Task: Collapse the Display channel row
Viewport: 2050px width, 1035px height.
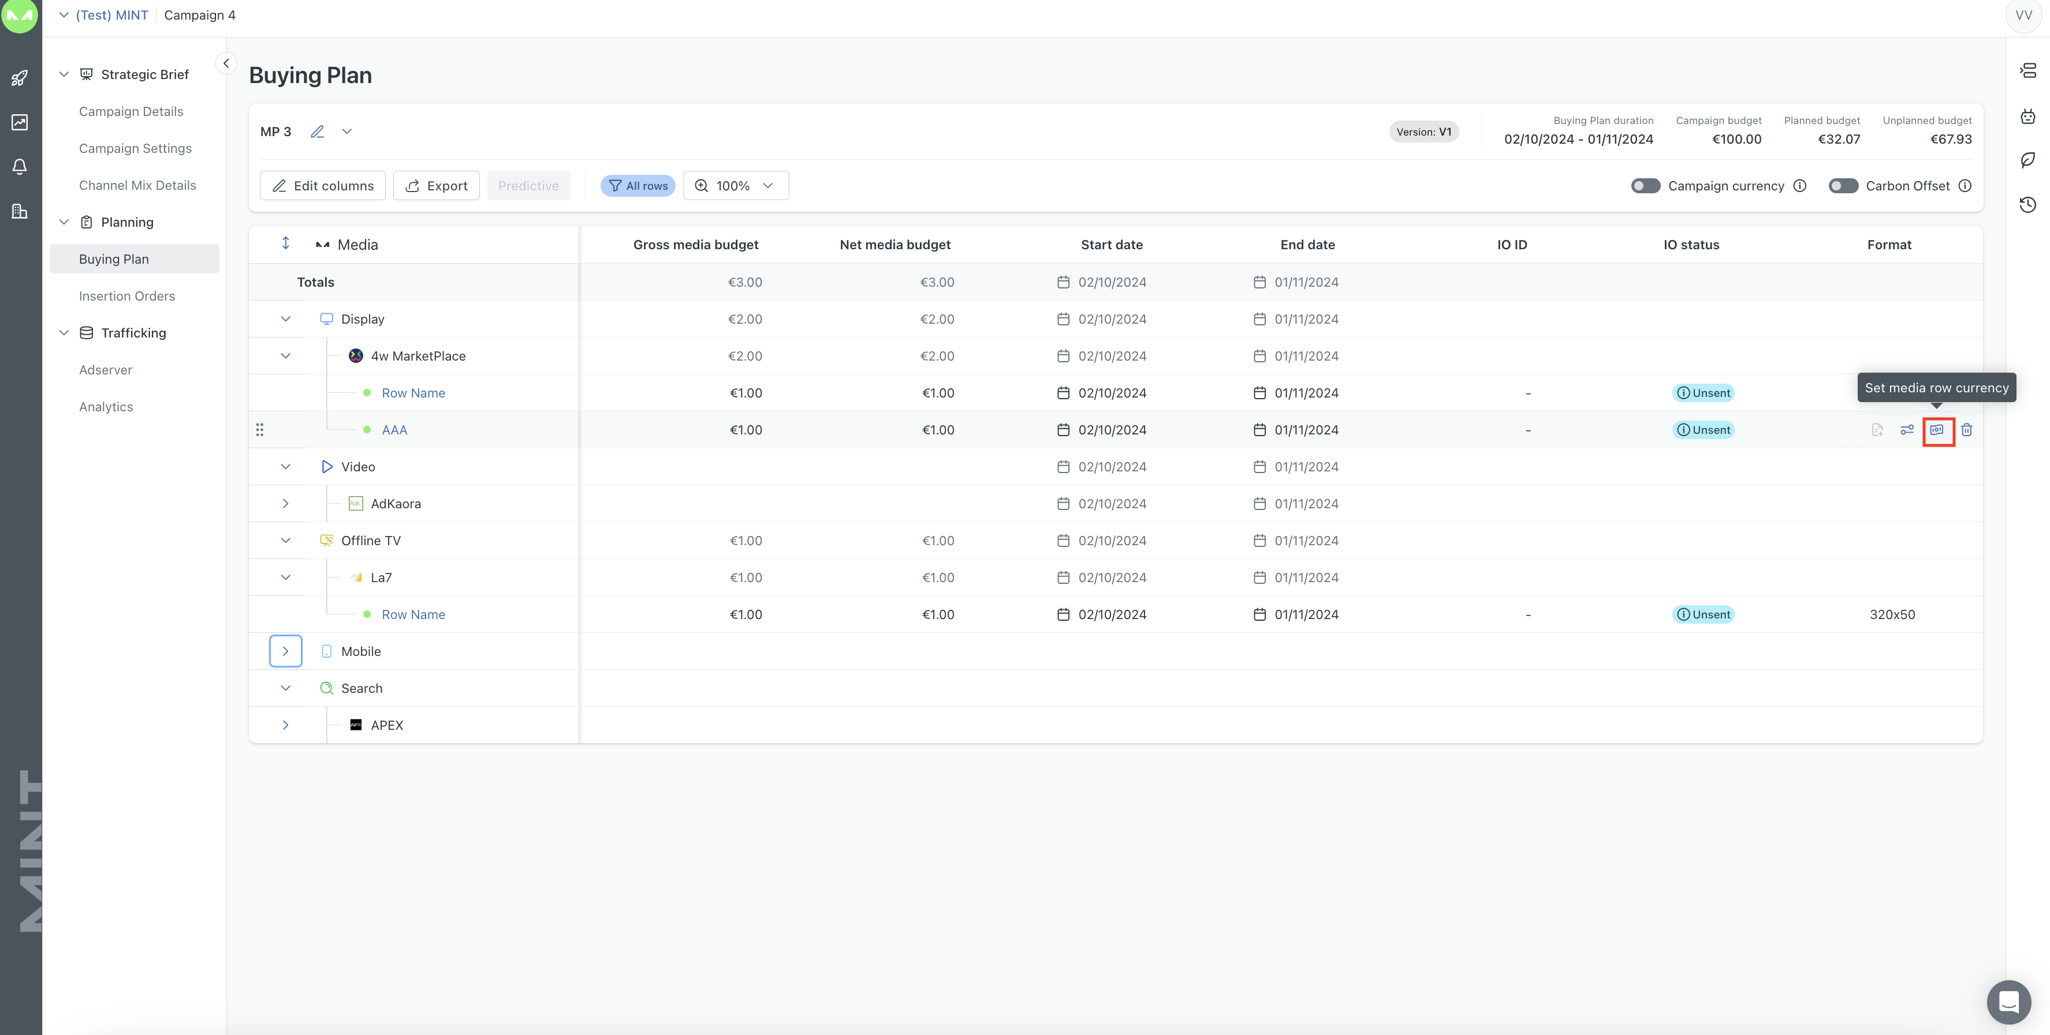Action: 285,320
